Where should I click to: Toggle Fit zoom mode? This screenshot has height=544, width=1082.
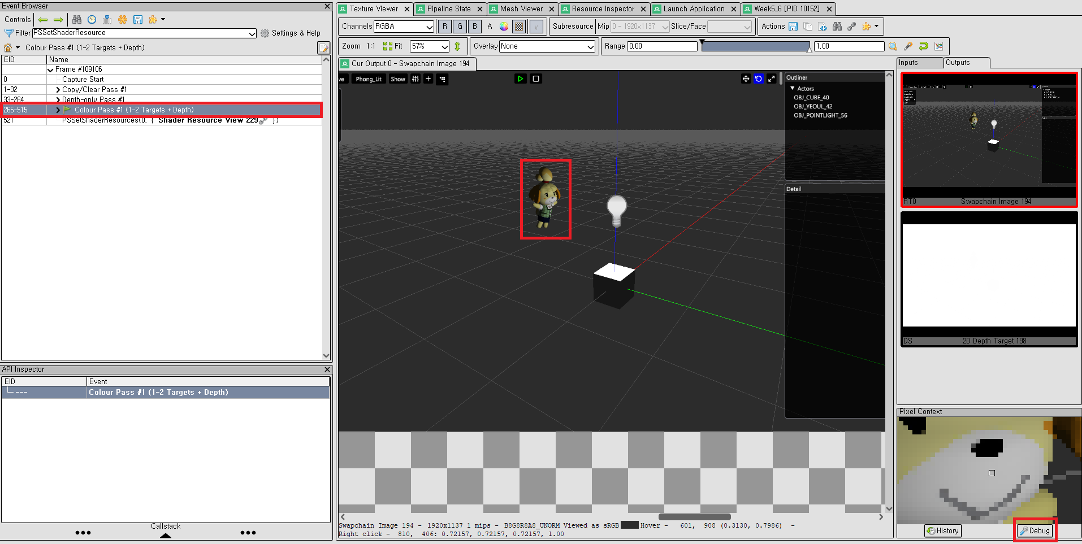pyautogui.click(x=393, y=46)
